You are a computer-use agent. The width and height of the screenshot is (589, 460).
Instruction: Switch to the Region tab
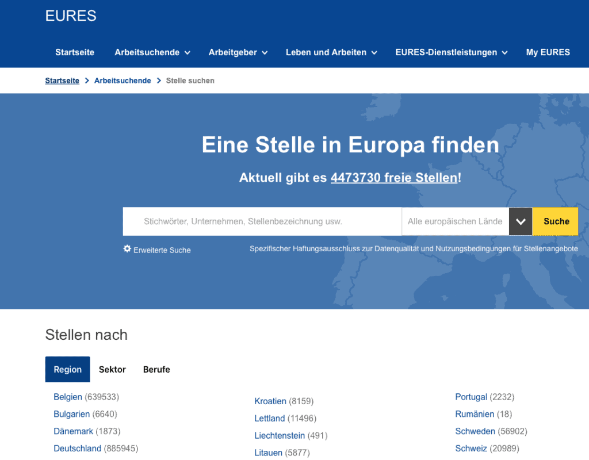68,370
